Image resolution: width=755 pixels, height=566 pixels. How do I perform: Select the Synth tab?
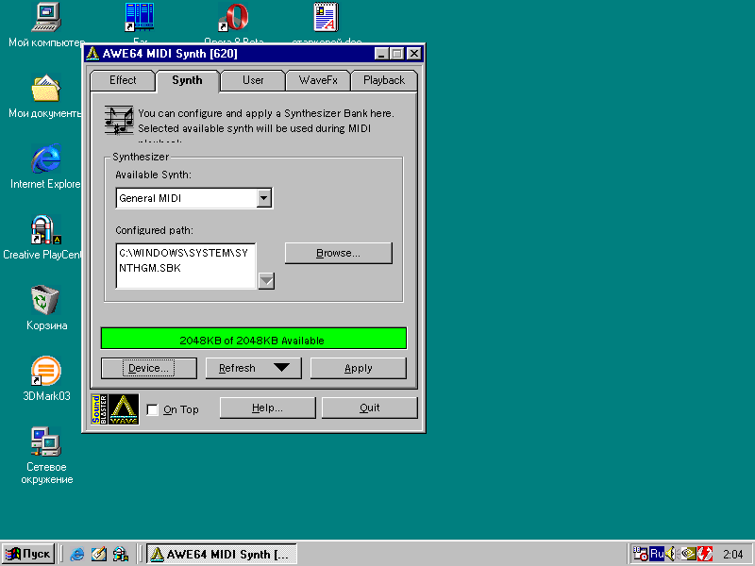[x=187, y=80]
